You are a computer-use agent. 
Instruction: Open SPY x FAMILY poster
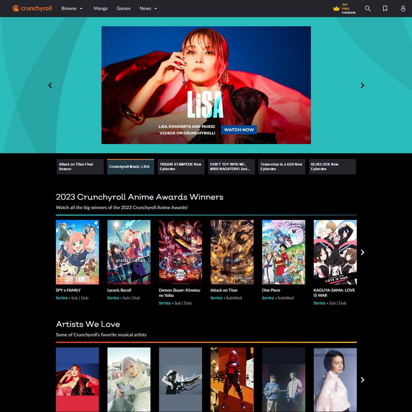[x=77, y=252]
